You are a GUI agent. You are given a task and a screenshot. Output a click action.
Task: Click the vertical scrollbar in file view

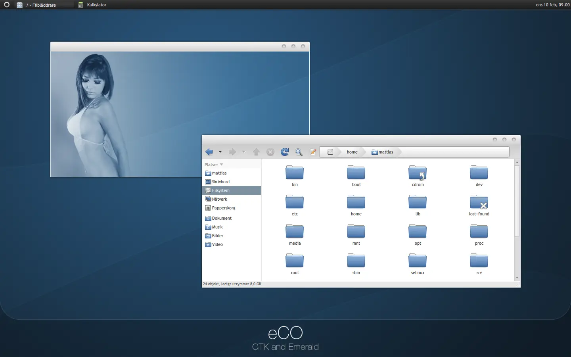click(517, 201)
